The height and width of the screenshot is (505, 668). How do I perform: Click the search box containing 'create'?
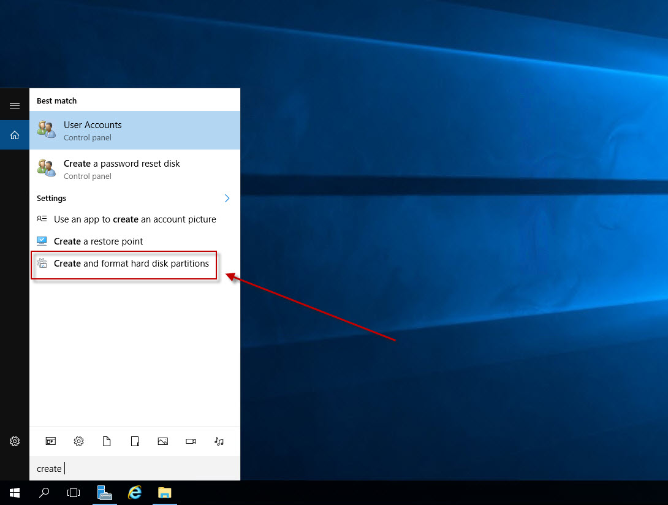135,469
